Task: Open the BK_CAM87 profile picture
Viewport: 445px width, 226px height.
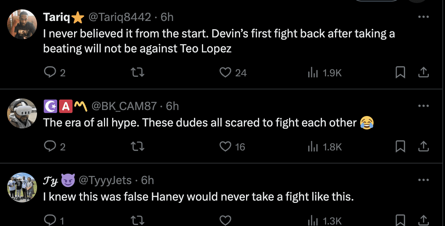Action: tap(22, 113)
